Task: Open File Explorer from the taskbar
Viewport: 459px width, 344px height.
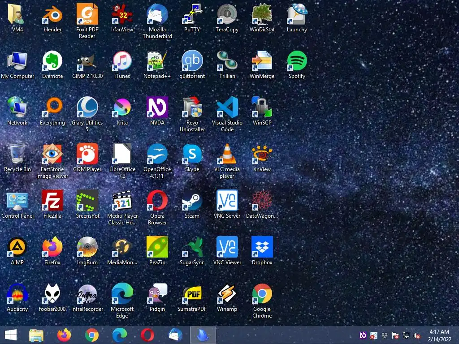Action: [x=36, y=335]
